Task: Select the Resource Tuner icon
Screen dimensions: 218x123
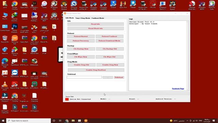Action: [15, 51]
